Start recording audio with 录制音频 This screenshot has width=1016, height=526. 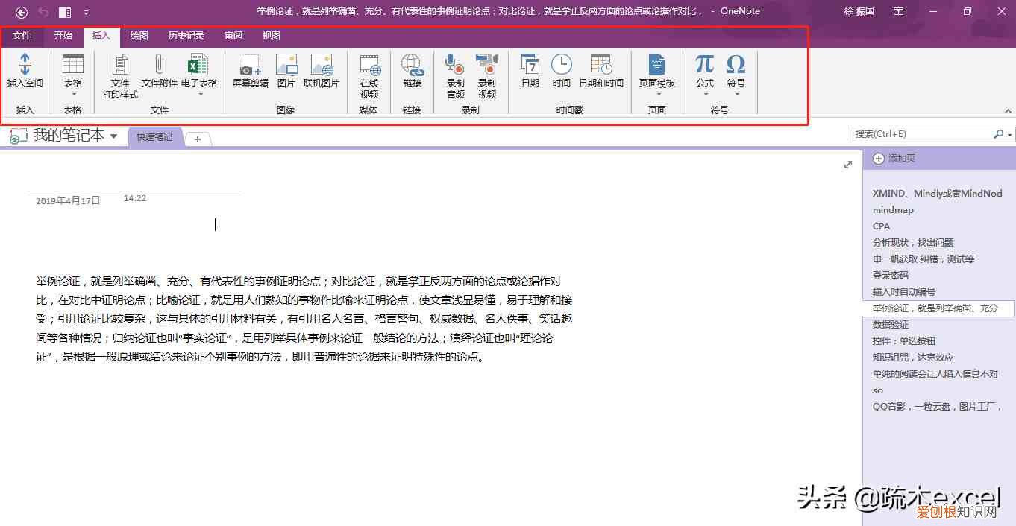click(x=454, y=71)
